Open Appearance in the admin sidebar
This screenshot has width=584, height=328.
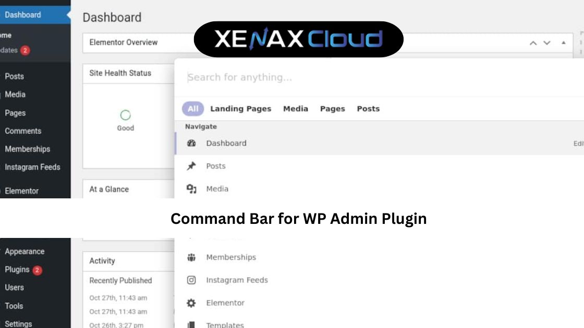25,251
